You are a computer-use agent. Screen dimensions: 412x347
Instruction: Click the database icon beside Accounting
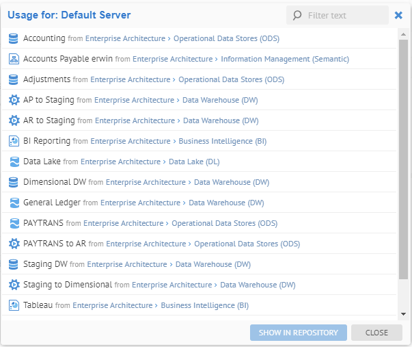14,39
